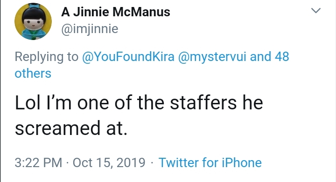Click the 'Replying to' label
Image resolution: width=336 pixels, height=182 pixels.
[47, 57]
